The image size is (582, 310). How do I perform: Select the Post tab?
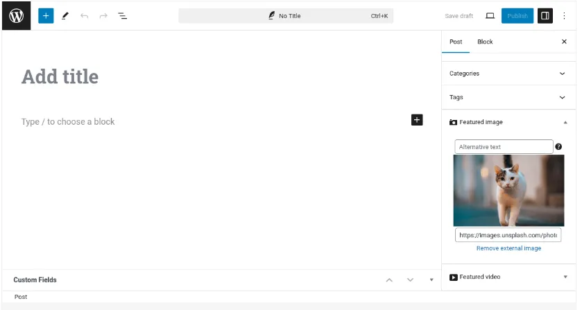pyautogui.click(x=456, y=42)
